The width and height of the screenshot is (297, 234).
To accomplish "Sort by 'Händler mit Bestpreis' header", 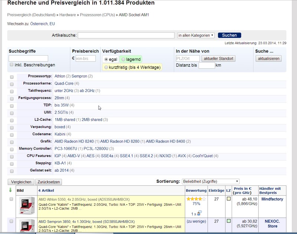I will (270, 191).
